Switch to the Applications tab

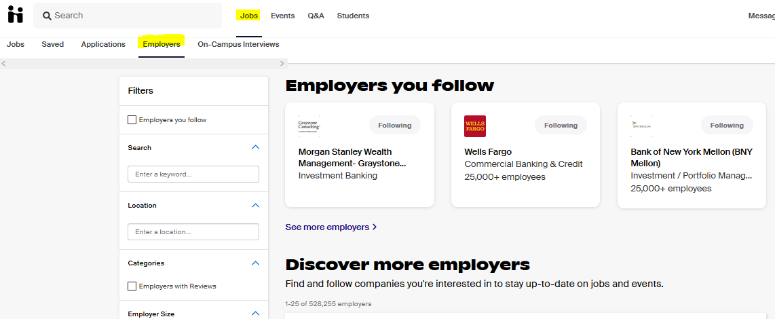pyautogui.click(x=103, y=44)
